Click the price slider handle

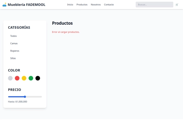point(25,97)
